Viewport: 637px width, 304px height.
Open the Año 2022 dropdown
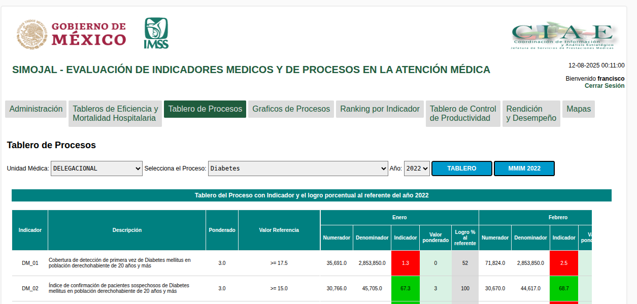(417, 168)
